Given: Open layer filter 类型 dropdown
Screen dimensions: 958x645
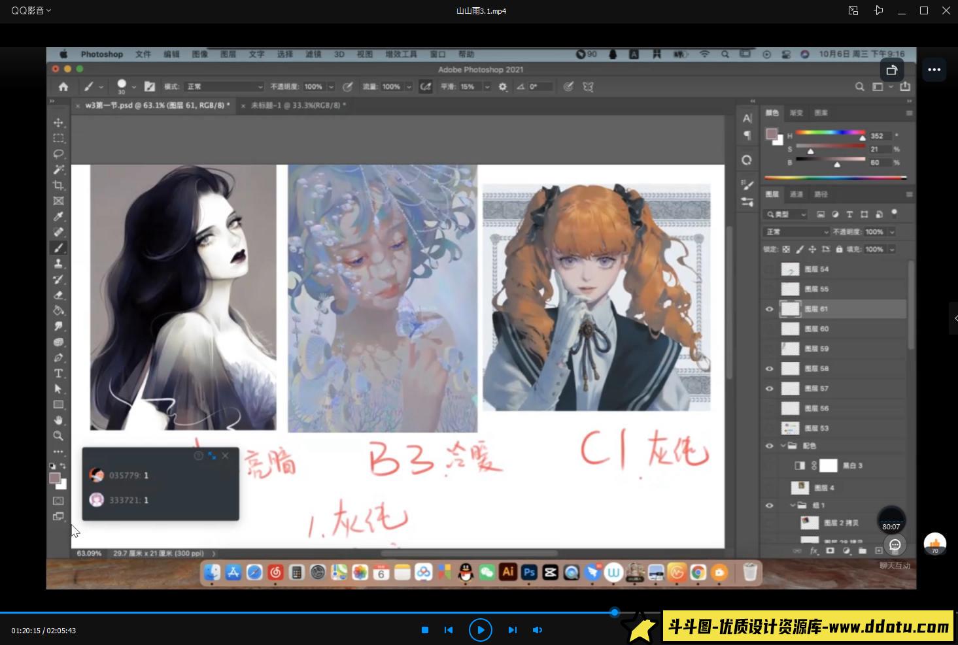Looking at the screenshot, I should tap(786, 214).
